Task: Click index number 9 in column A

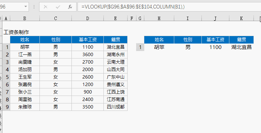Action: pyautogui.click(x=7, y=107)
